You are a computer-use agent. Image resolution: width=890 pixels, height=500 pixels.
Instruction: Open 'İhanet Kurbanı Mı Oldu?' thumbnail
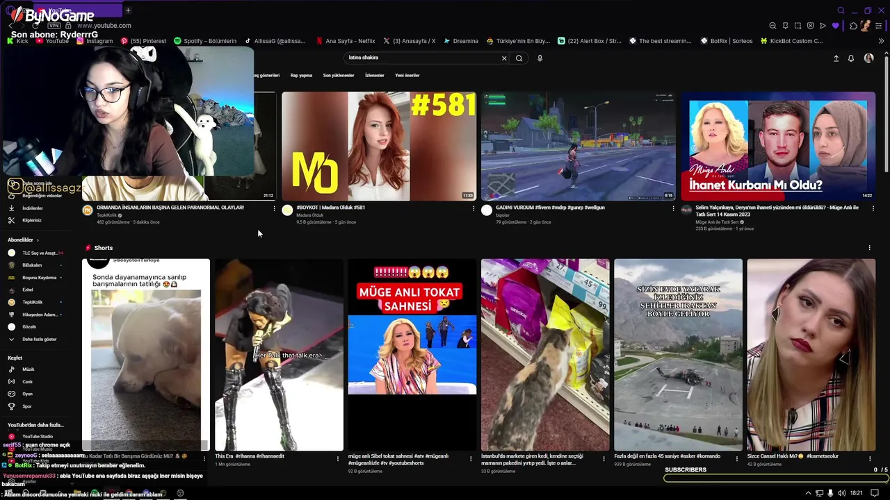pyautogui.click(x=778, y=146)
